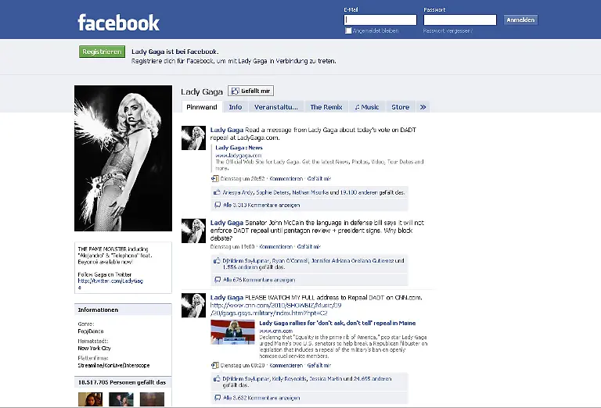
Task: Open Lady Gaga's large profile photo
Action: click(x=123, y=158)
